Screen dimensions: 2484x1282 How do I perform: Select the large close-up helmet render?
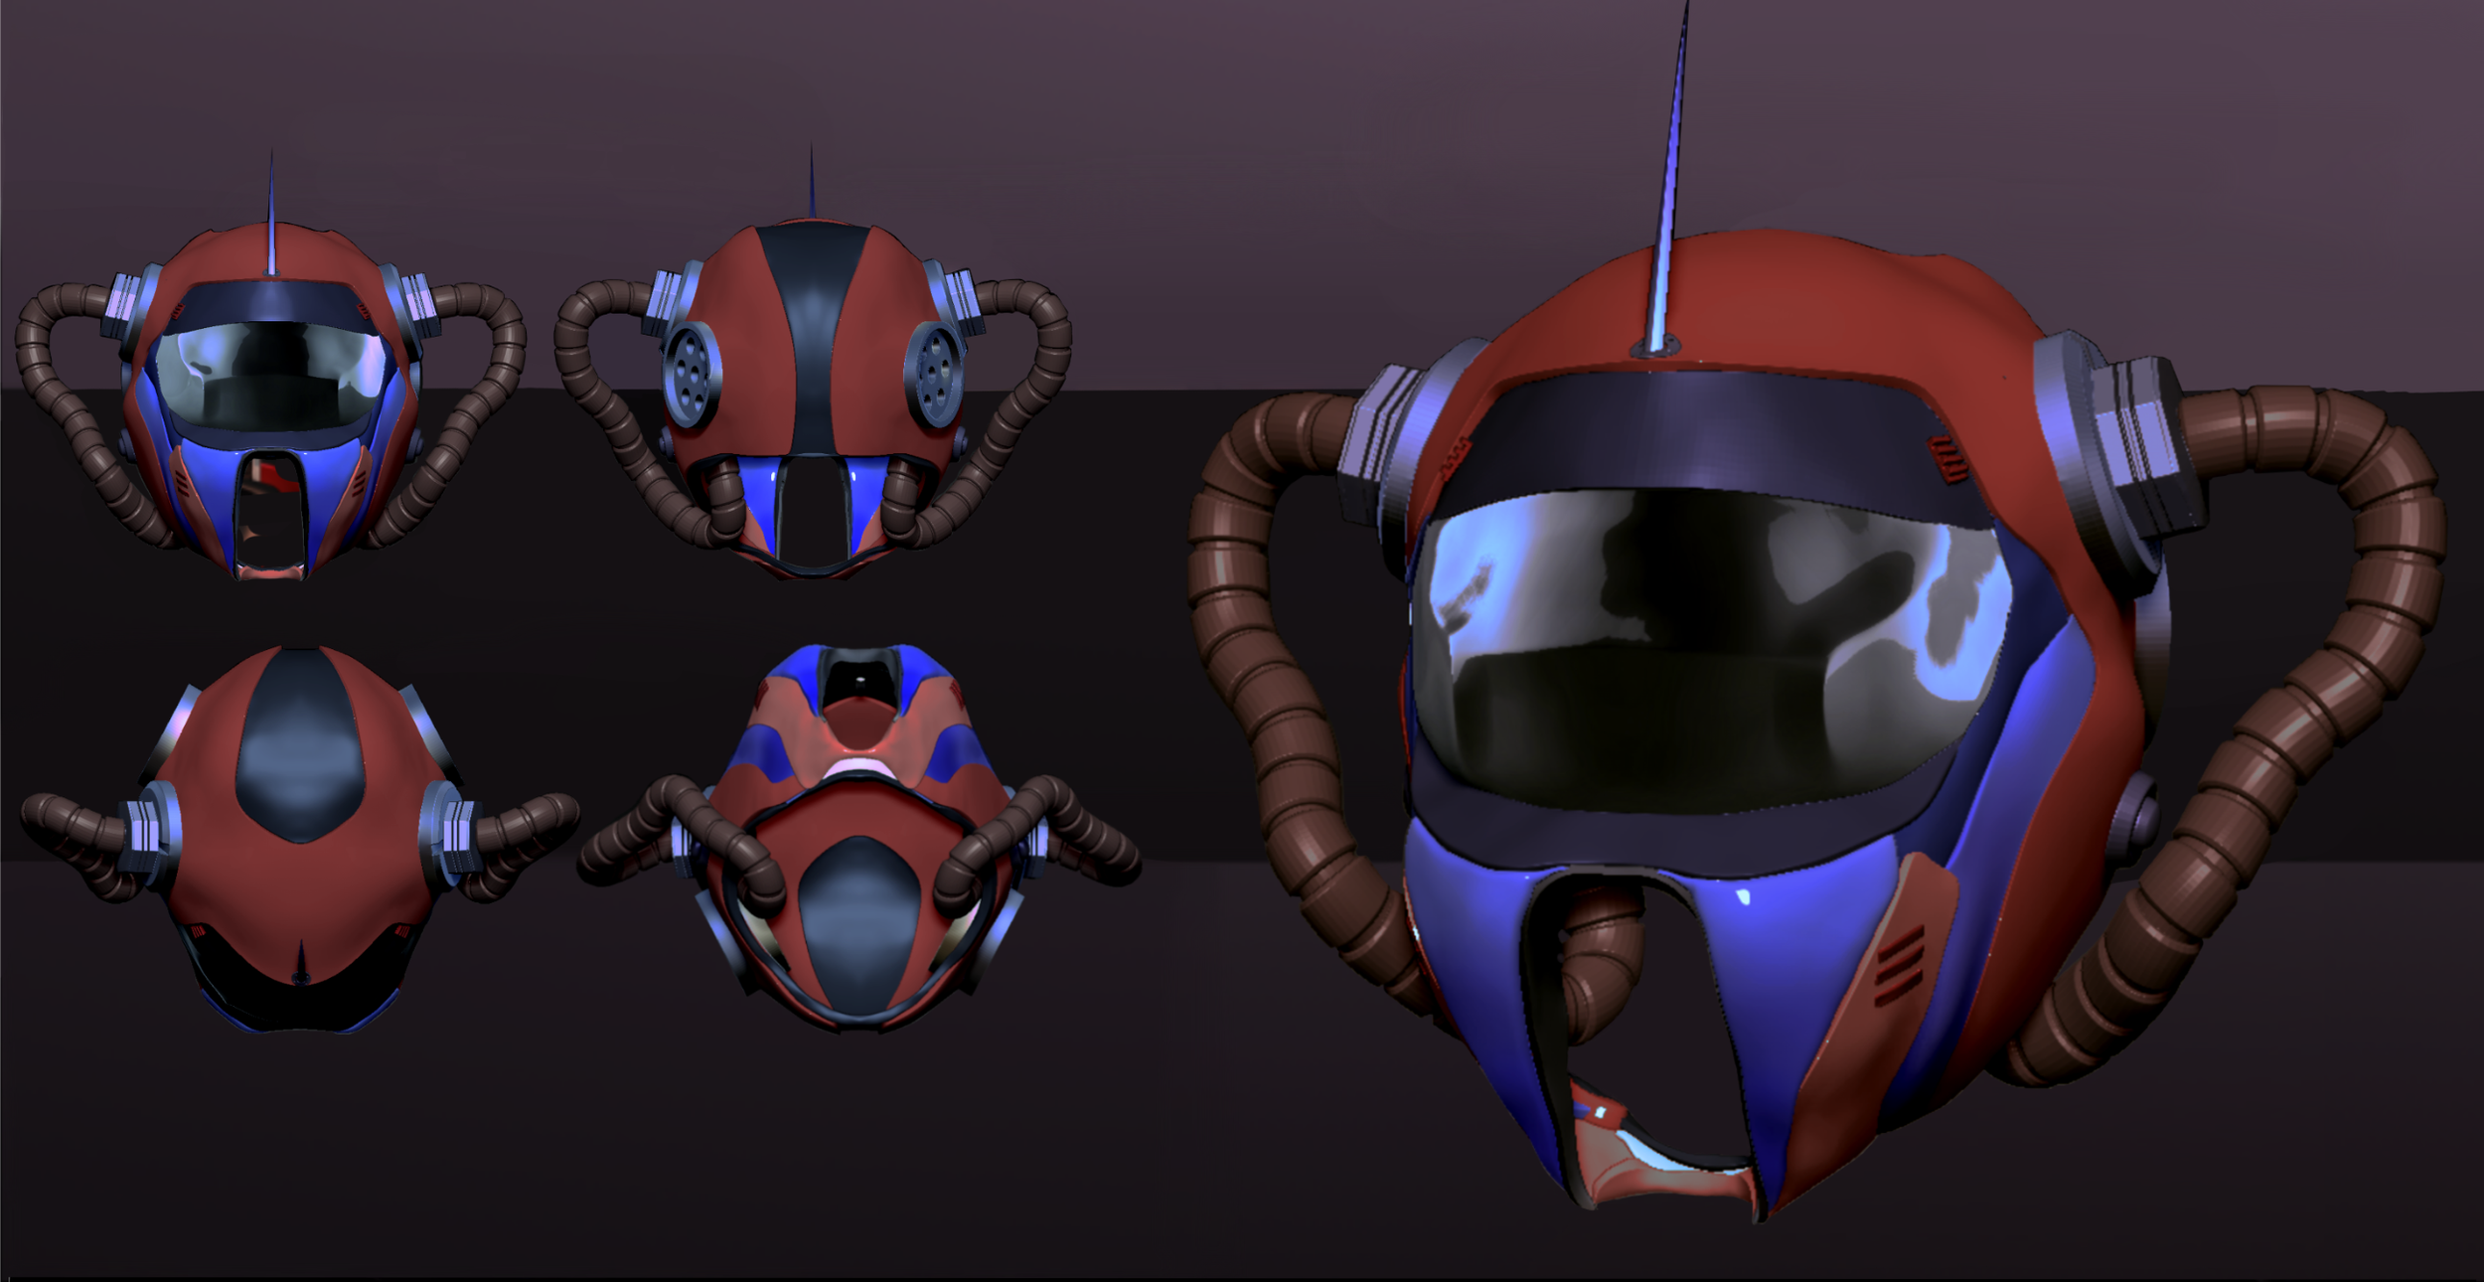click(1838, 696)
